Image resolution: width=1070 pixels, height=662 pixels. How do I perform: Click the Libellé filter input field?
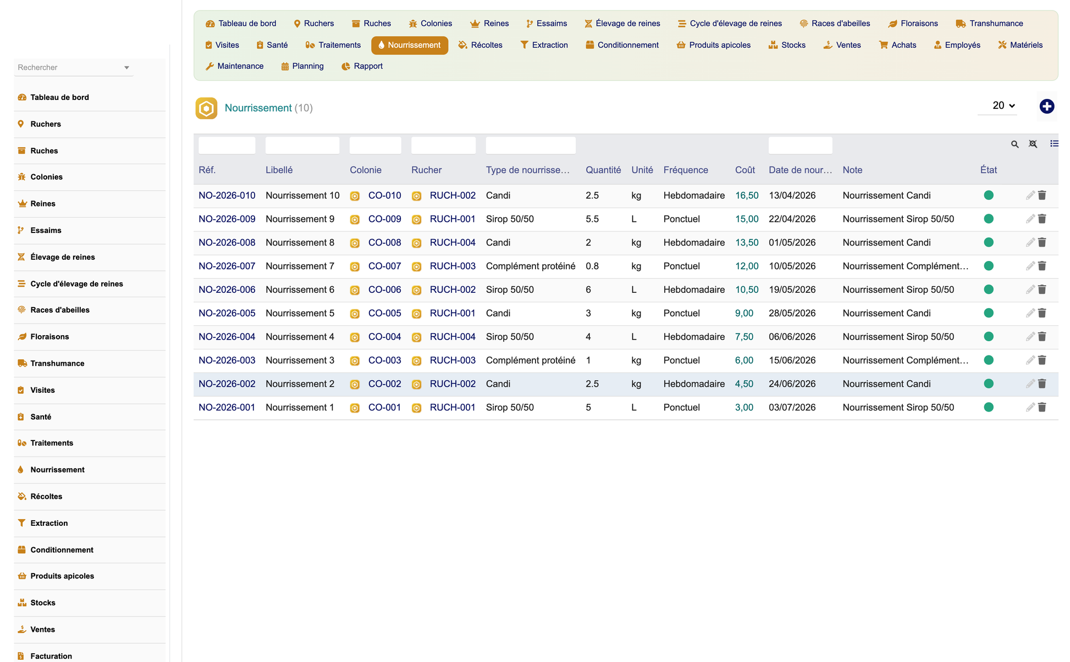(x=302, y=146)
